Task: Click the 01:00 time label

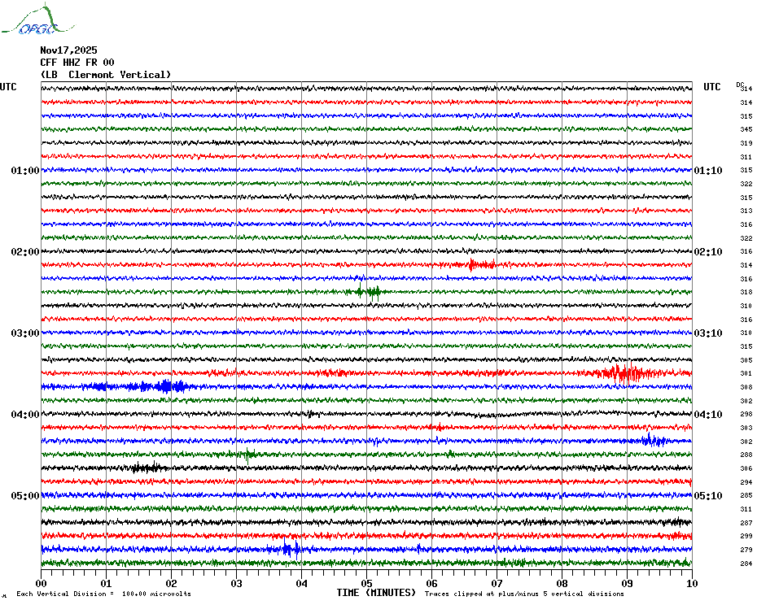Action: pyautogui.click(x=25, y=171)
